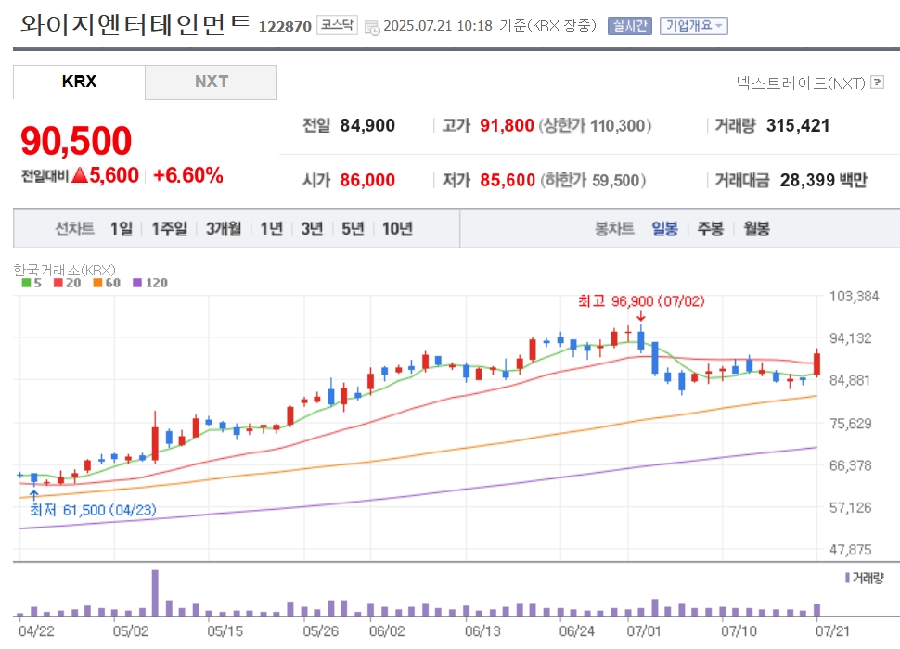Click the 한국거래소(KRX) chart label
900x649 pixels.
64,270
